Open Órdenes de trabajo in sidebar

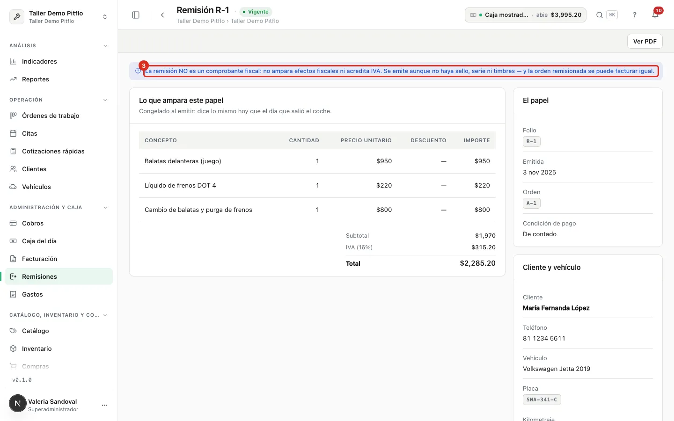click(59, 116)
